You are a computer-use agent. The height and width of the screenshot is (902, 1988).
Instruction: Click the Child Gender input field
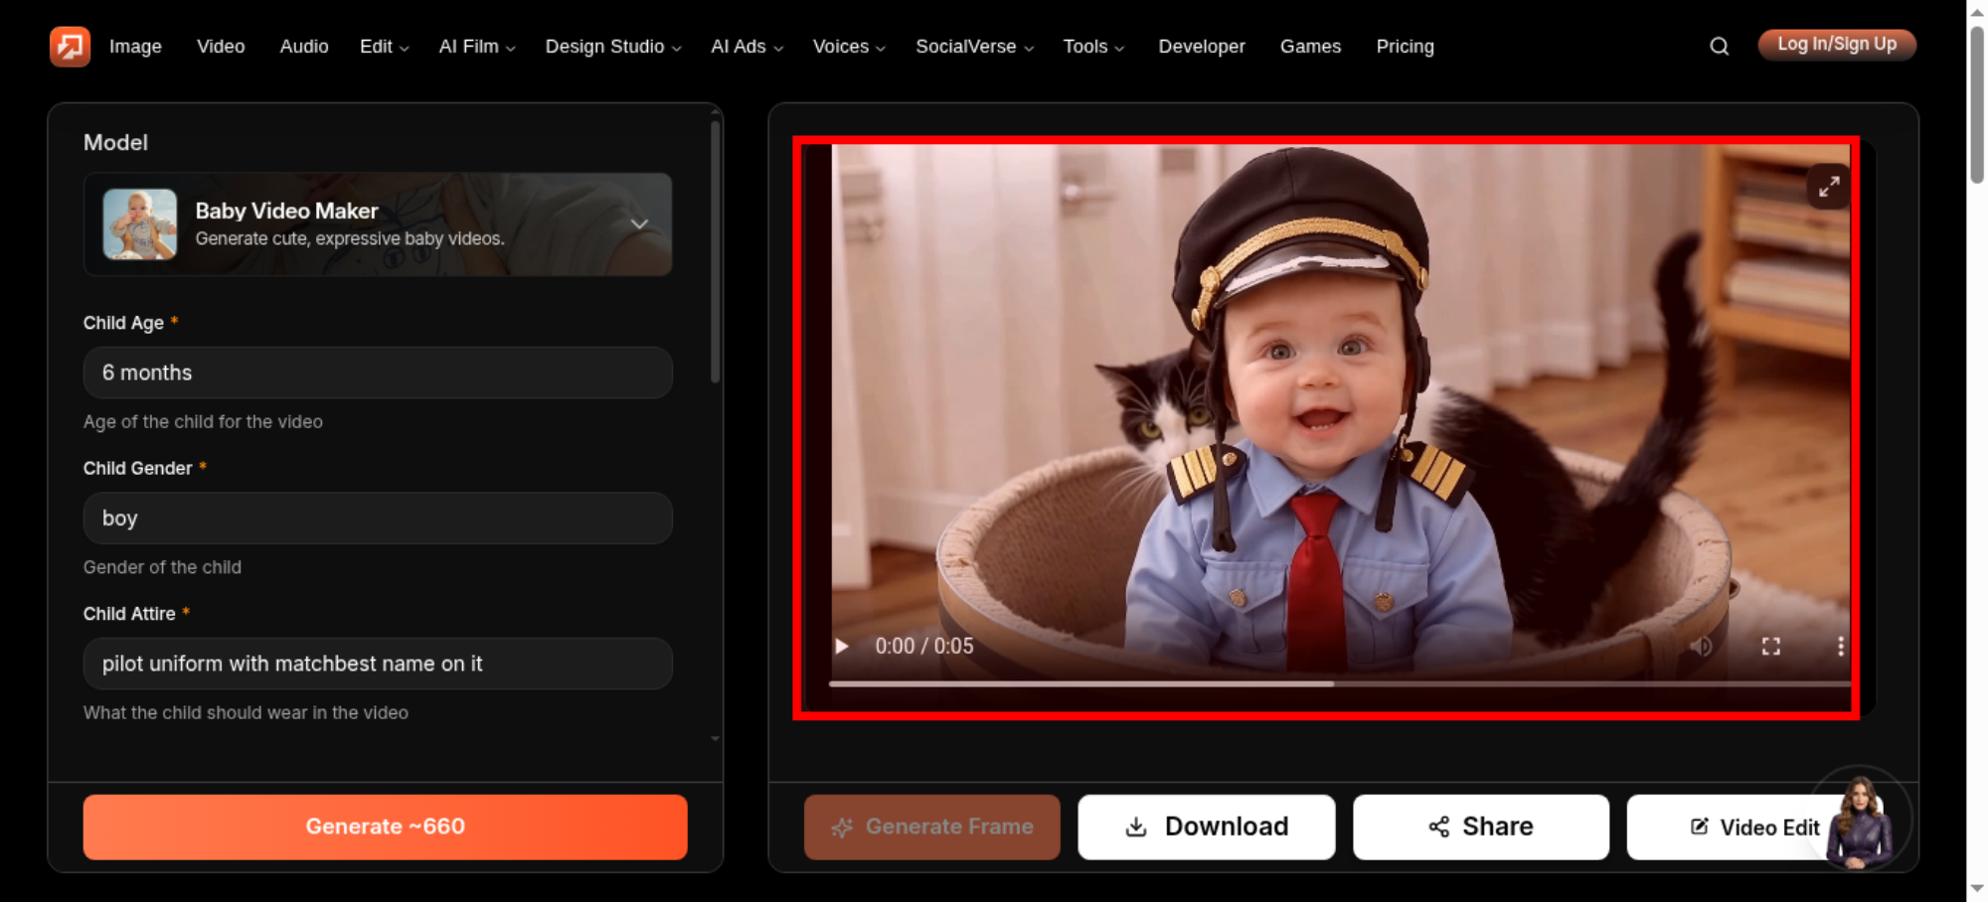coord(378,518)
